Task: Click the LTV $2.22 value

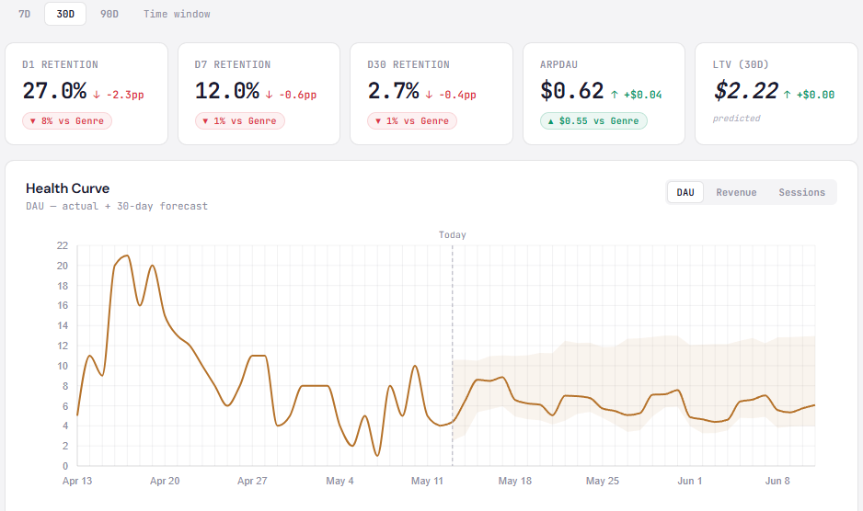Action: coord(746,91)
